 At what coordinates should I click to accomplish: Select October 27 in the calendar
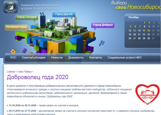point(135,38)
